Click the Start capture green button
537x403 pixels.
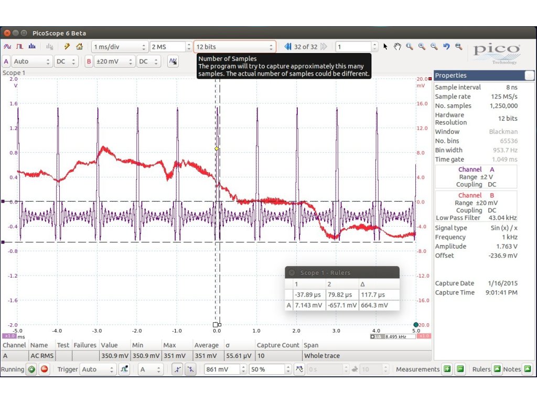(31, 369)
